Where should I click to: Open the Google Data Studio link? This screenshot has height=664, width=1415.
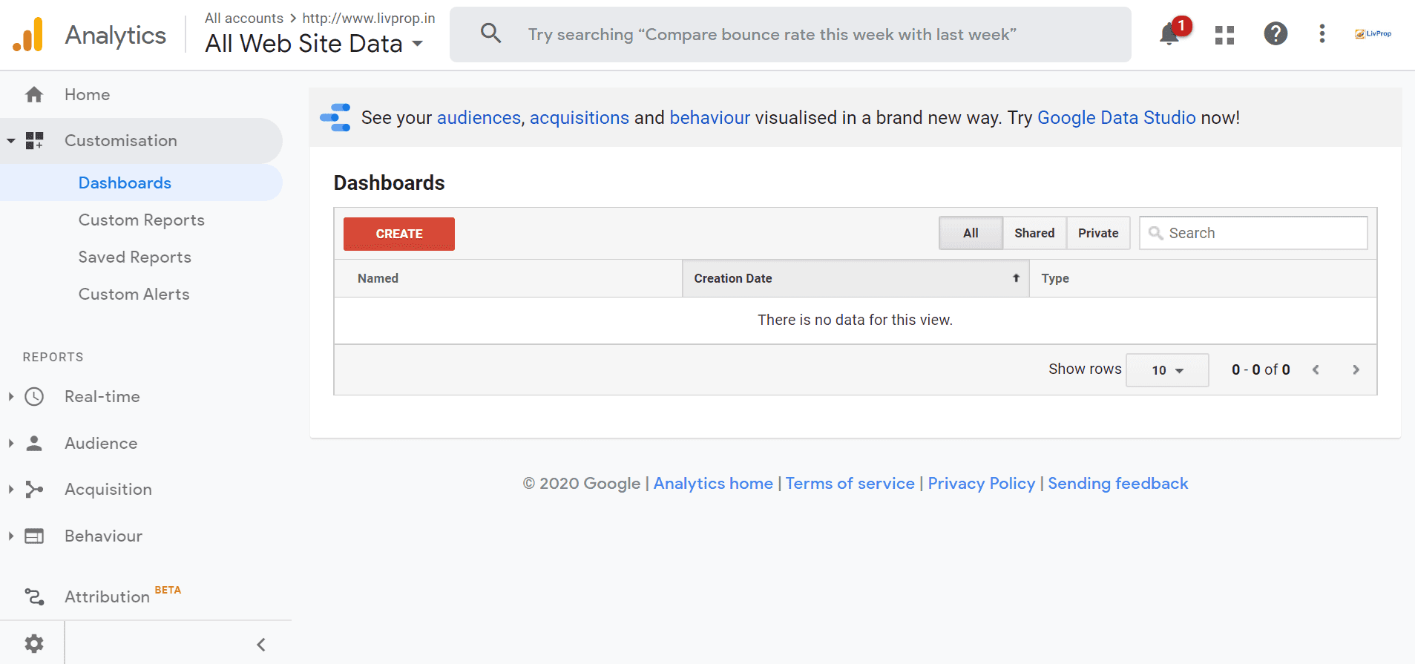click(1116, 118)
